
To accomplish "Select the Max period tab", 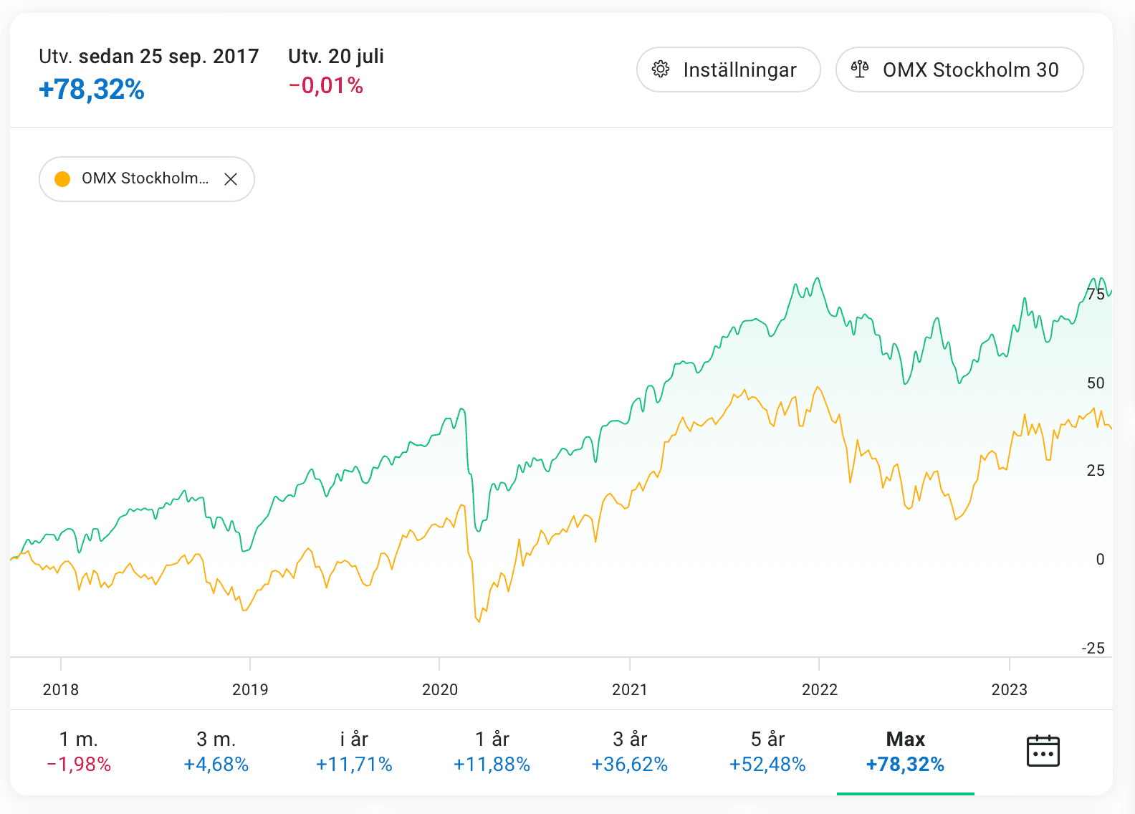I will pyautogui.click(x=905, y=752).
